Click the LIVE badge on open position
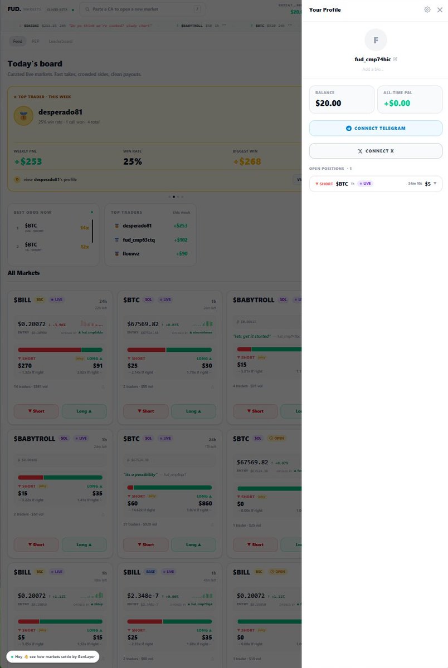This screenshot has width=448, height=668. [x=365, y=183]
